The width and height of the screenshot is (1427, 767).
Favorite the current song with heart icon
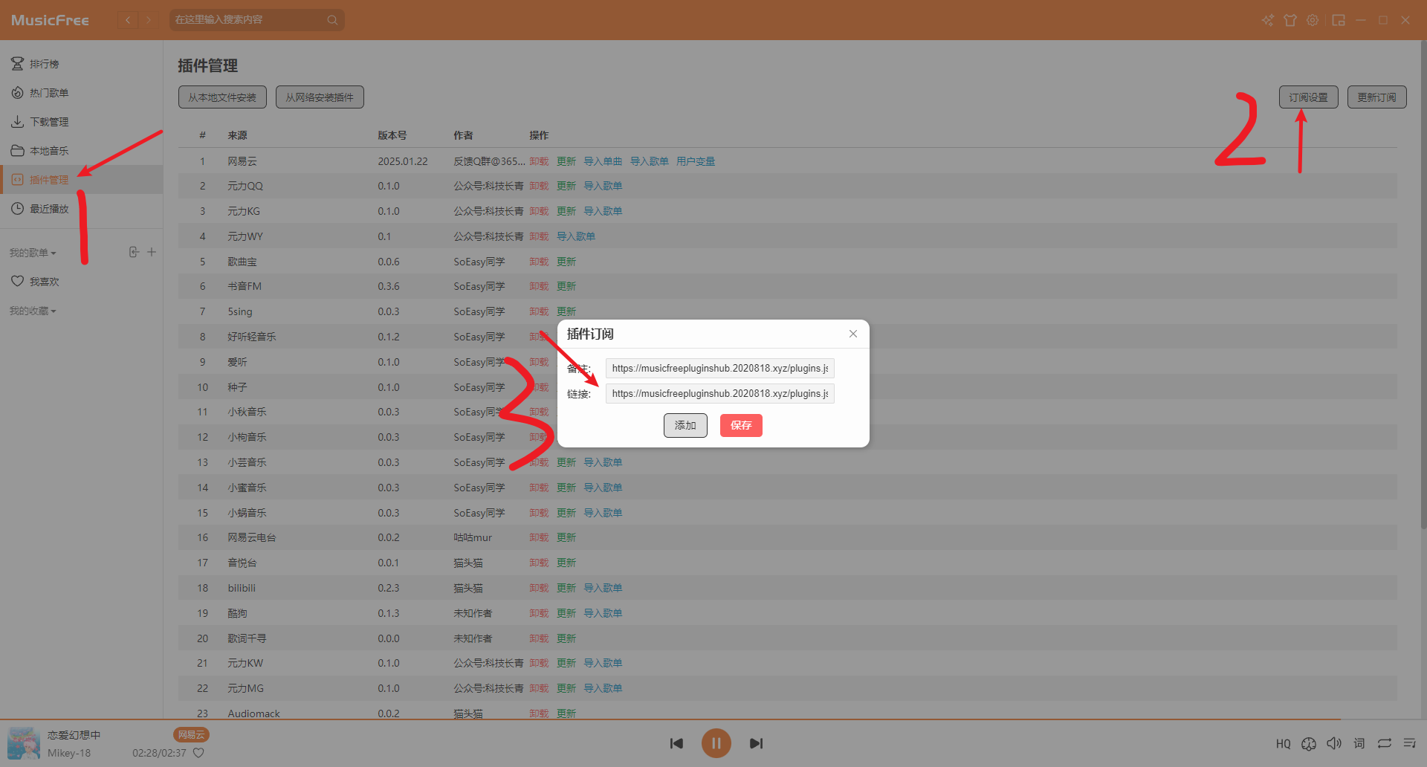click(x=198, y=753)
